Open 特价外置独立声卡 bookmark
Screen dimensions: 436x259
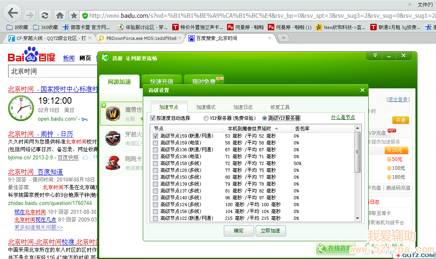198,27
